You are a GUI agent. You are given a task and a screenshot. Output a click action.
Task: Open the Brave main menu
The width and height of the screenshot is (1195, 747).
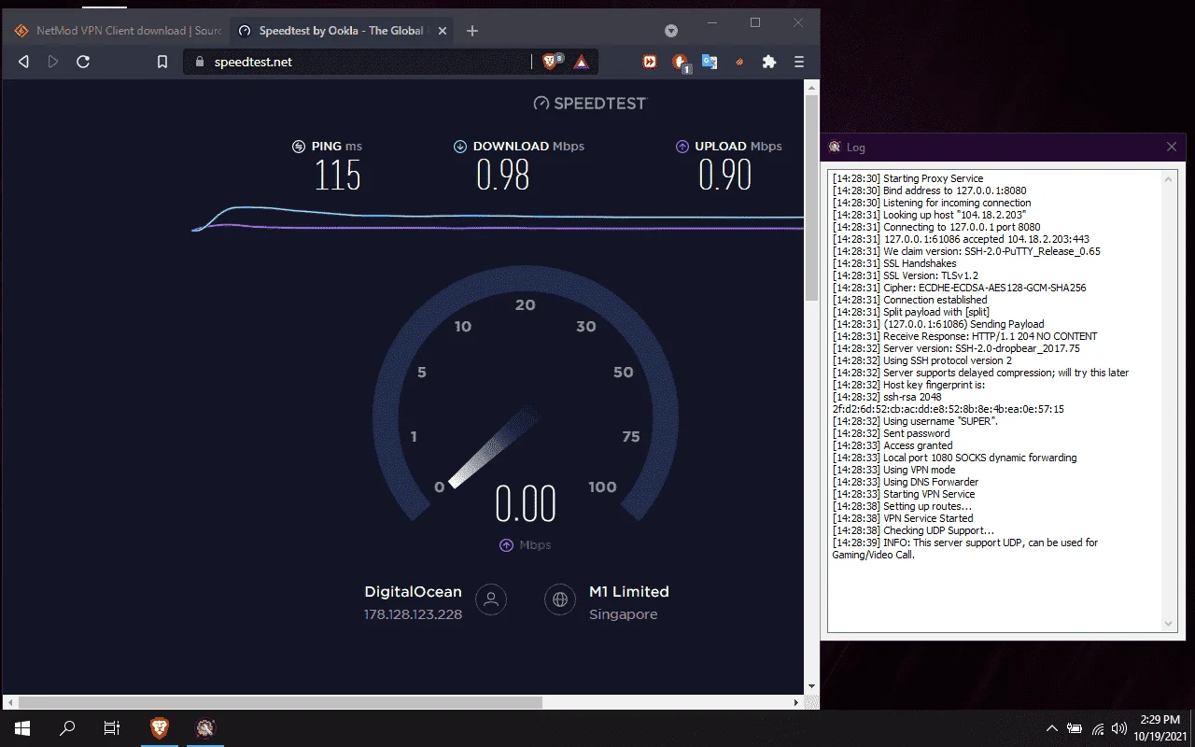point(799,62)
